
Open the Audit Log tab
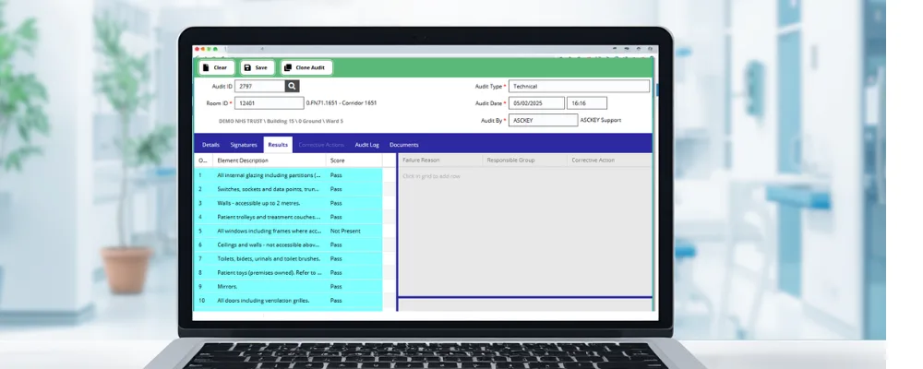coord(366,145)
